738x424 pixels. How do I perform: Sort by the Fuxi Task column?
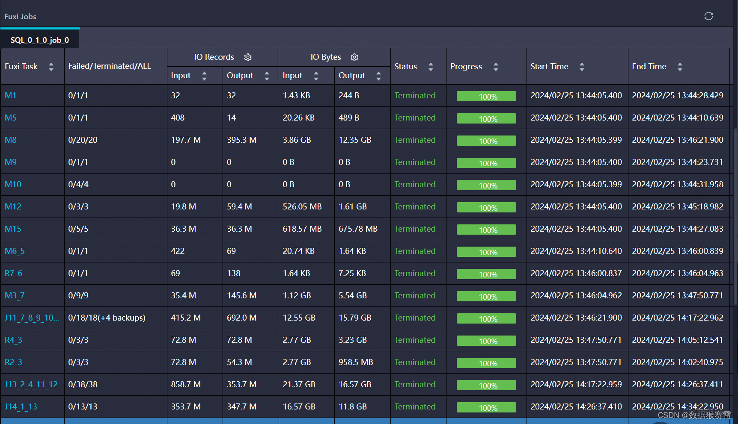[51, 67]
